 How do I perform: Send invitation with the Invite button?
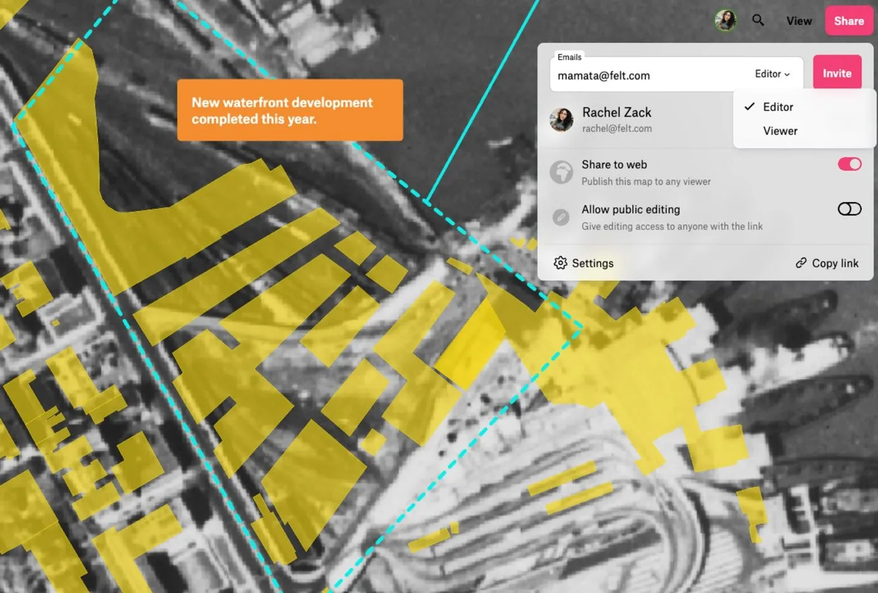tap(837, 73)
